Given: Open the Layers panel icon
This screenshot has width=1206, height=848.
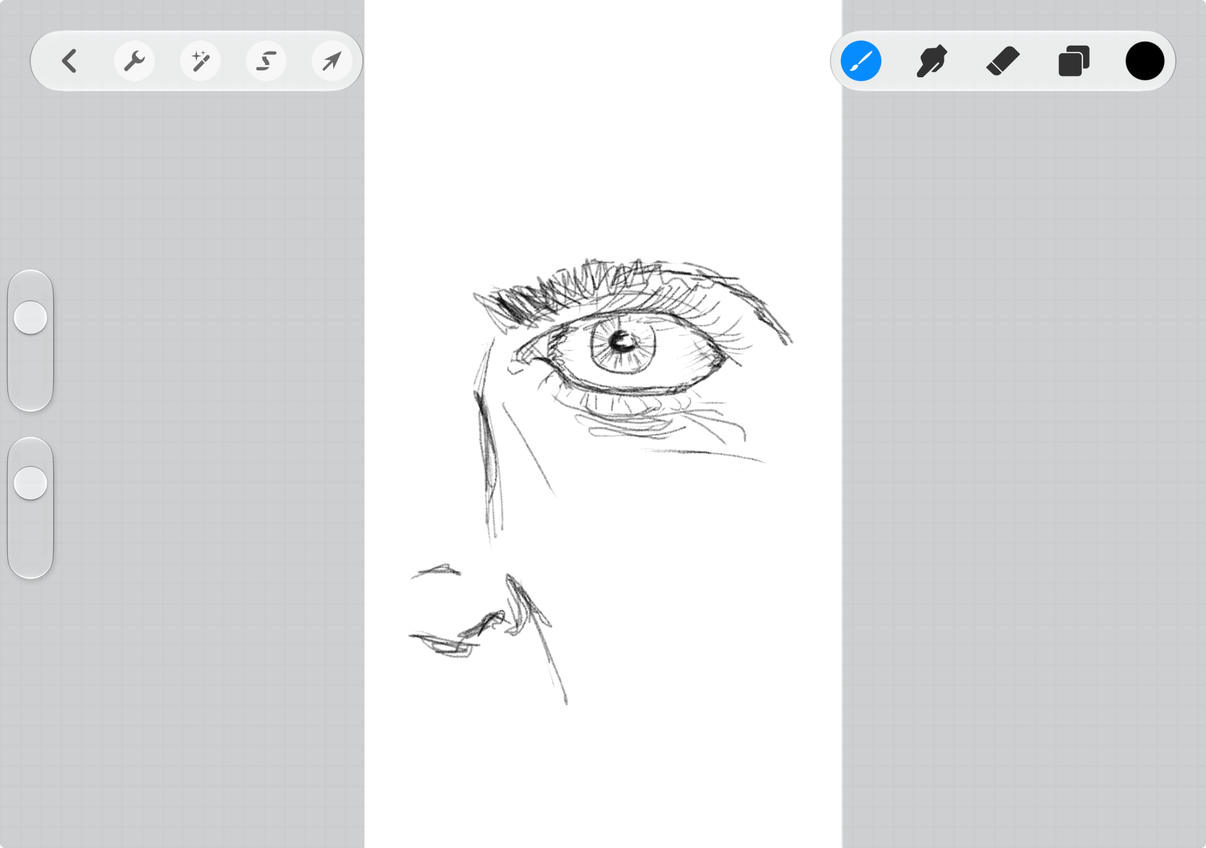Looking at the screenshot, I should tap(1074, 61).
